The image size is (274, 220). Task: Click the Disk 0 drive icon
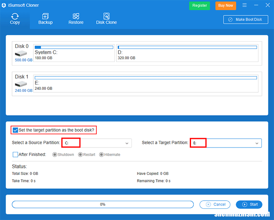point(21,53)
